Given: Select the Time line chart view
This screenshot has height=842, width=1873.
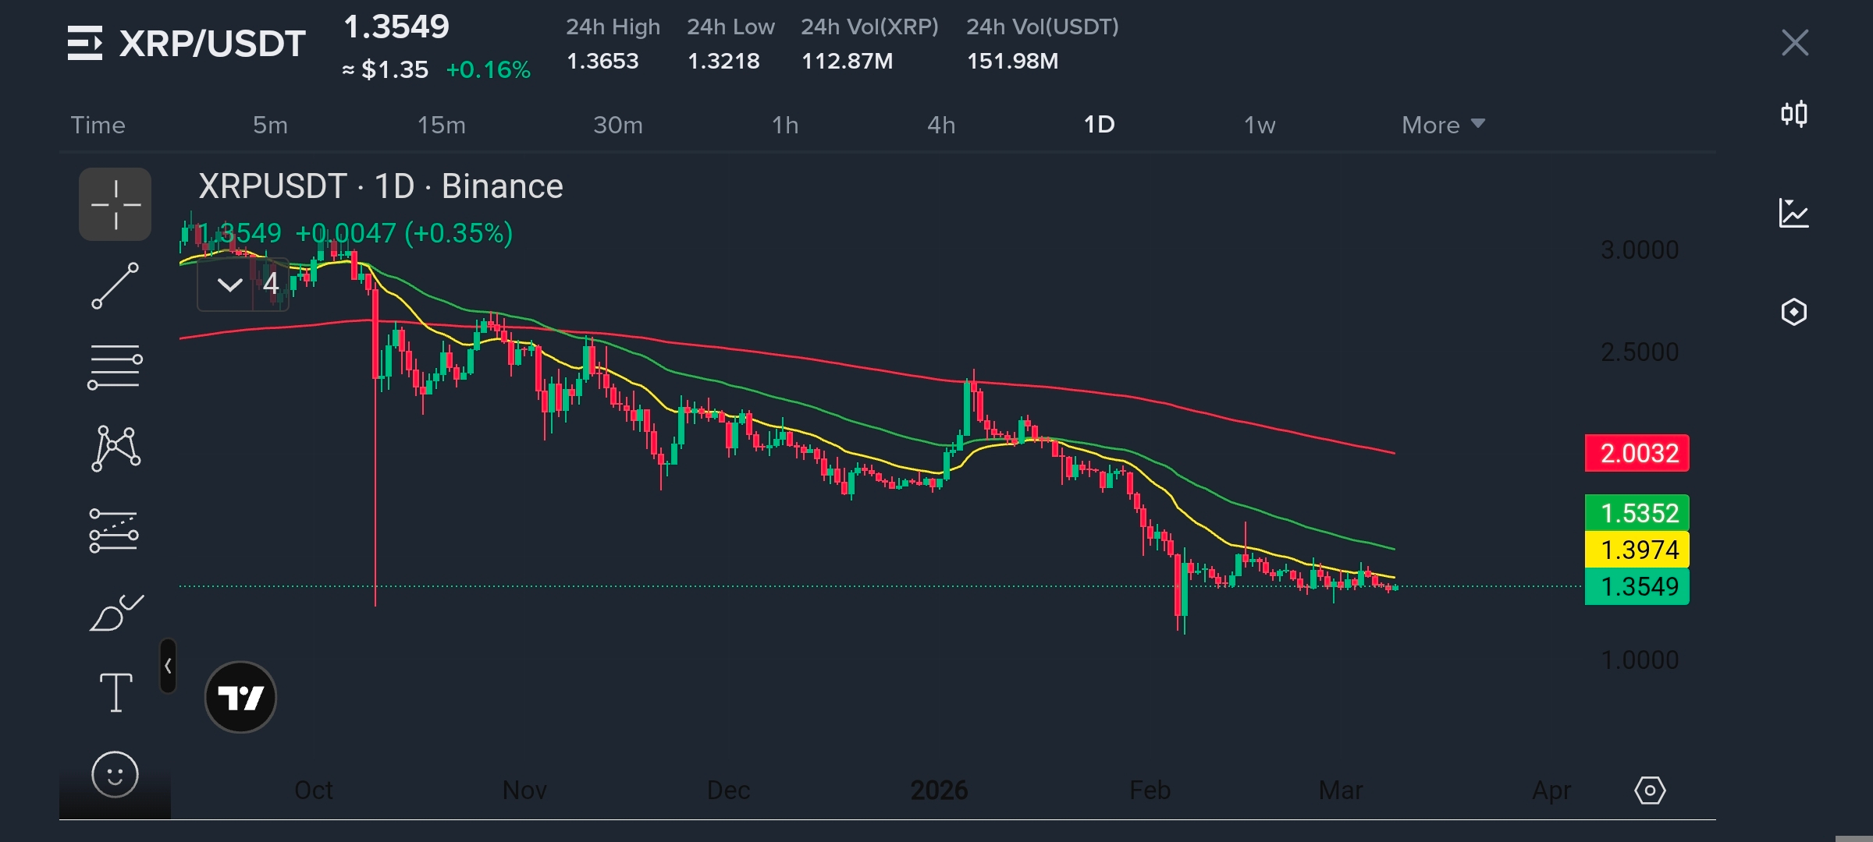Looking at the screenshot, I should [x=98, y=125].
